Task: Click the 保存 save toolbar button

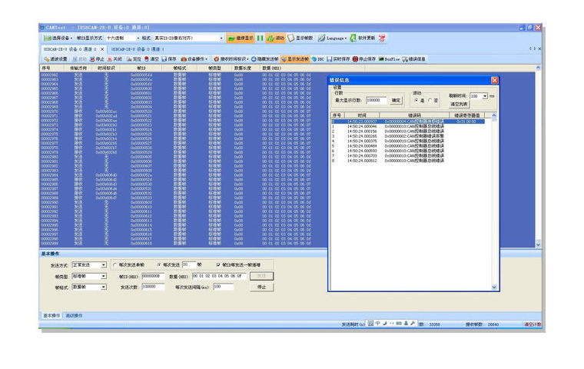Action: (x=169, y=59)
